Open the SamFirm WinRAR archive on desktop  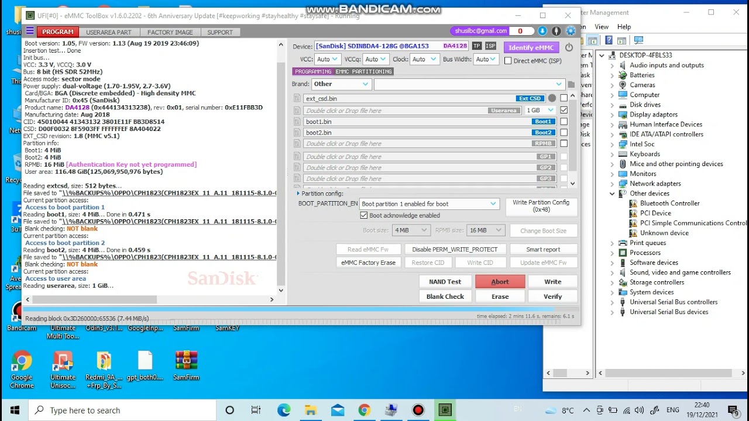[x=186, y=366]
